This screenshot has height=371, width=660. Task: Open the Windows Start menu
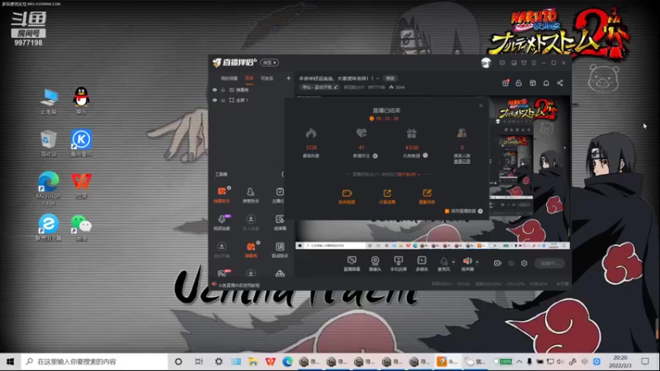(x=10, y=362)
